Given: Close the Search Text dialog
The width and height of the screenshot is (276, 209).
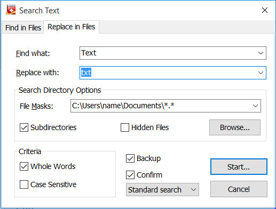Looking at the screenshot, I should coord(265,10).
